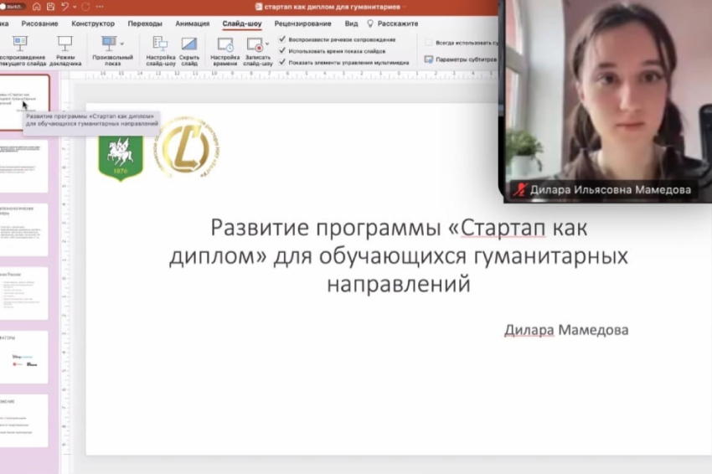The image size is (712, 474).
Task: Click the Параметры субтитров button
Action: 461,59
